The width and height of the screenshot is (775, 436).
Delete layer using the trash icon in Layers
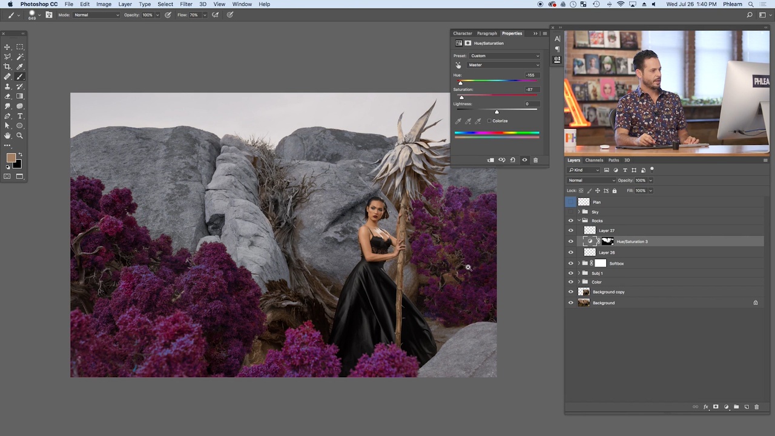(756, 407)
